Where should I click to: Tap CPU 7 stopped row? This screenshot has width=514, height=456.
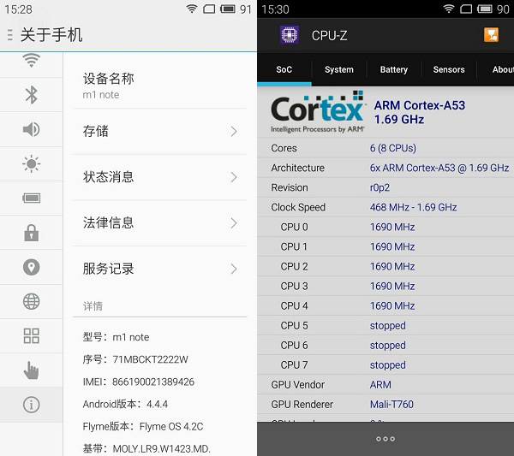[385, 364]
